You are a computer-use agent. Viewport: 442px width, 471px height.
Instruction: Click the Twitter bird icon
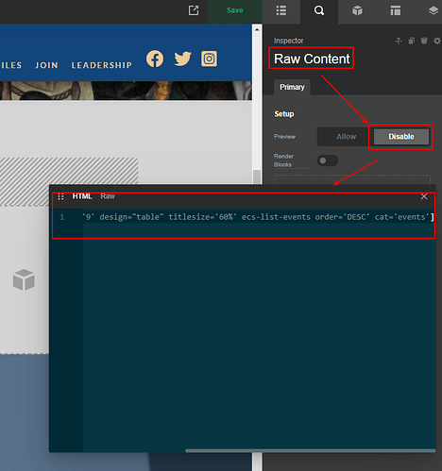point(182,59)
